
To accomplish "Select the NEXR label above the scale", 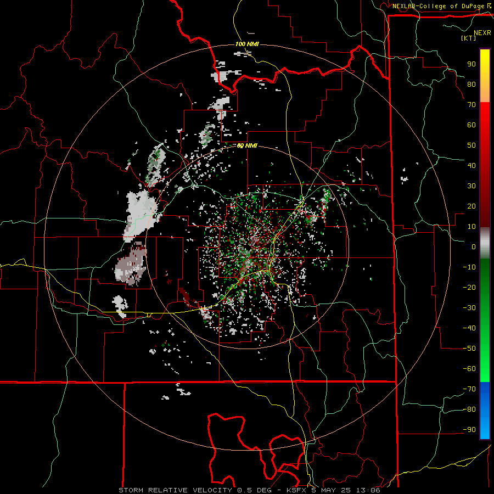I will tap(482, 33).
